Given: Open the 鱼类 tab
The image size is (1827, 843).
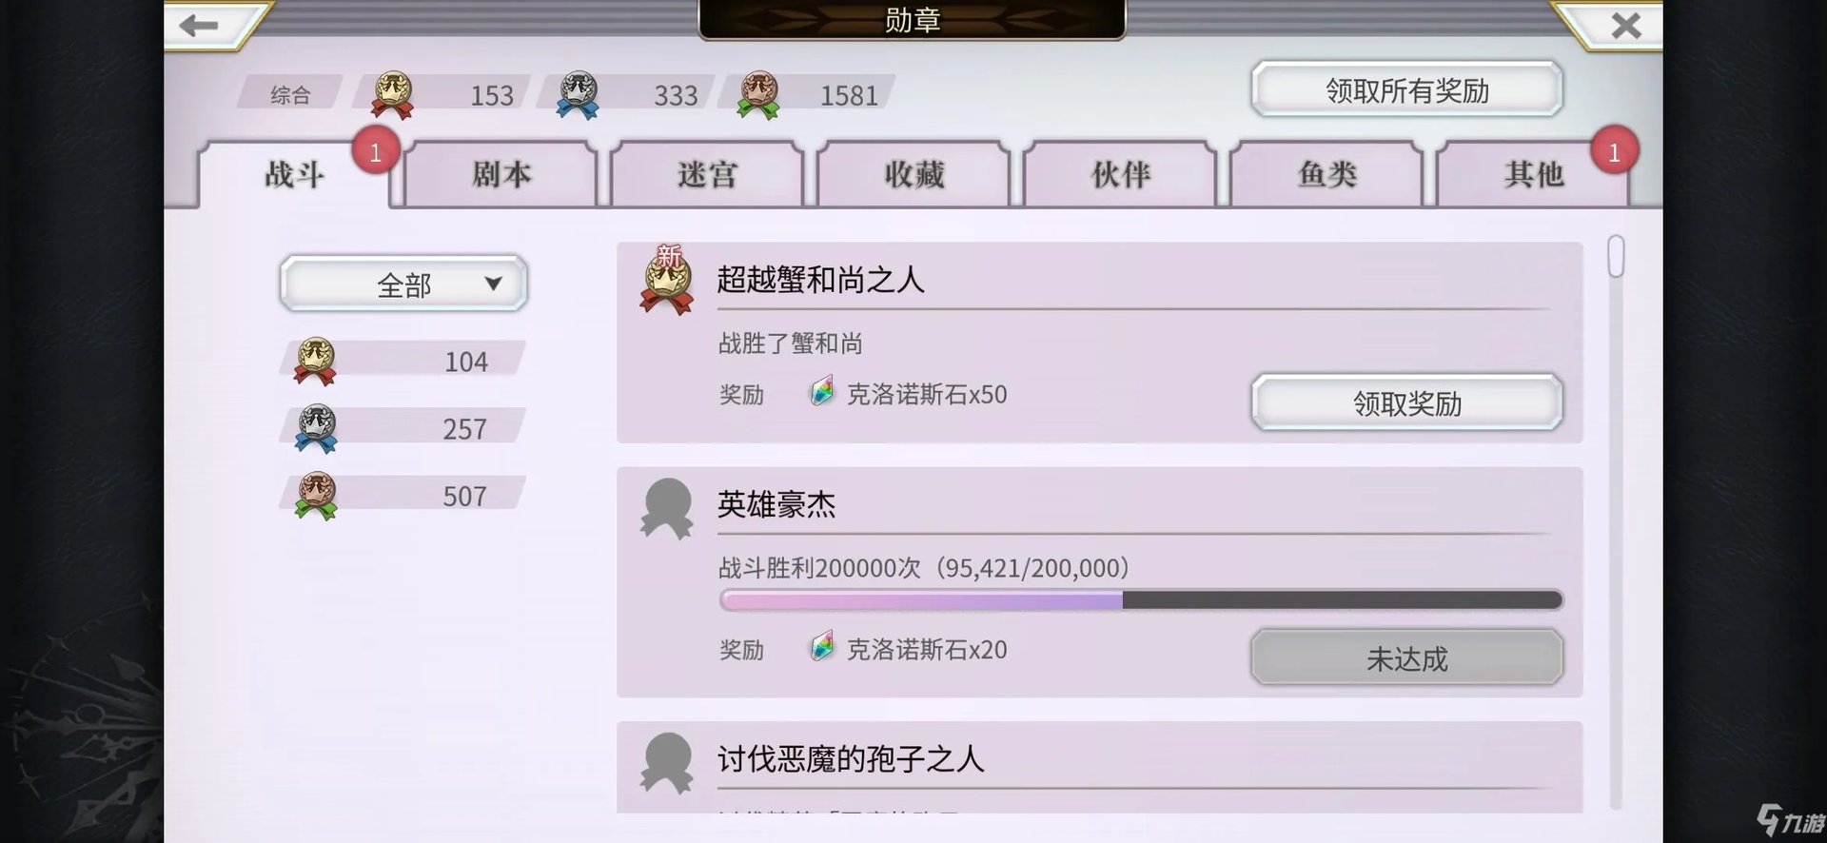Looking at the screenshot, I should pyautogui.click(x=1326, y=174).
